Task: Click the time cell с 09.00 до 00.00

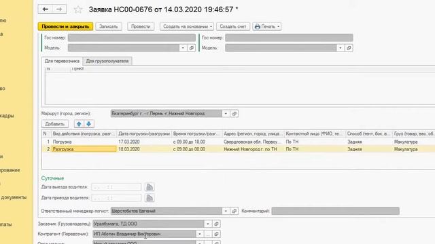Action: [196, 149]
